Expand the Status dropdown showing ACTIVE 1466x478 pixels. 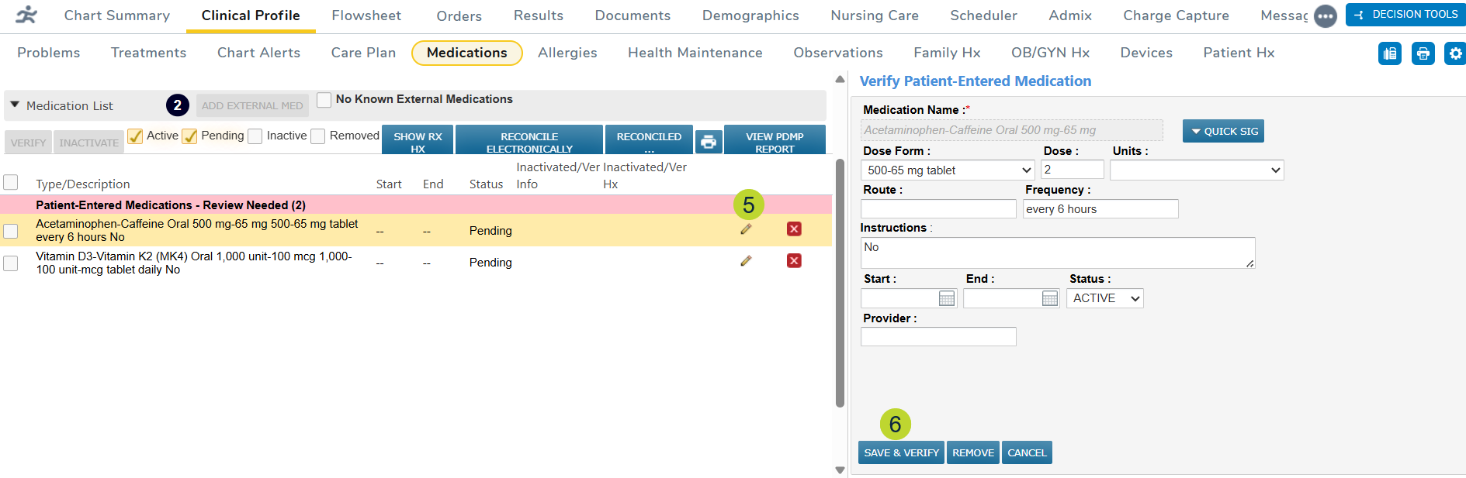(1104, 298)
